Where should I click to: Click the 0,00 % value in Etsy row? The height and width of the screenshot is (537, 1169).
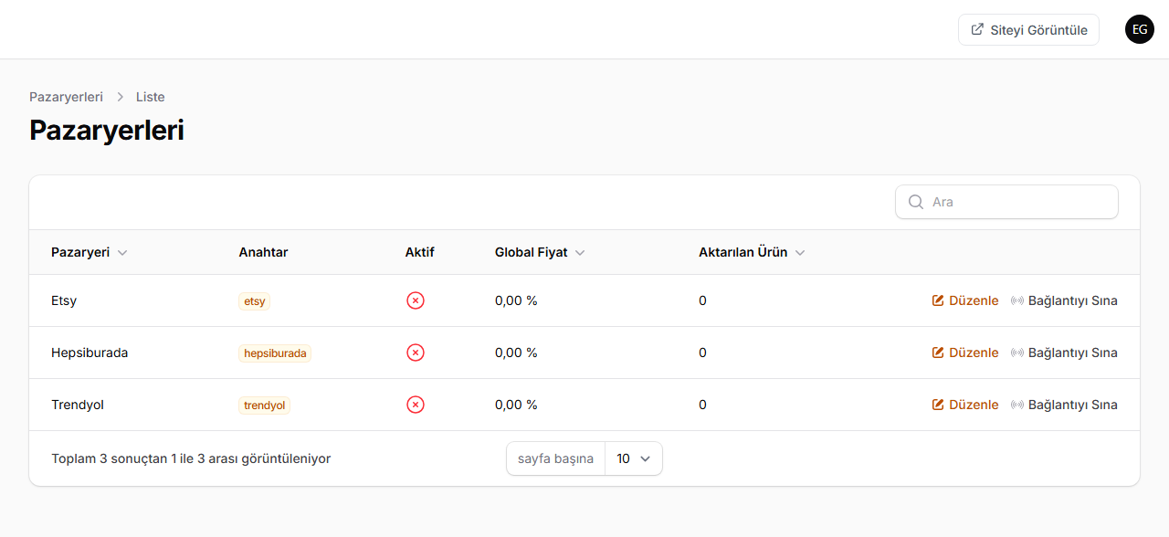tap(516, 300)
